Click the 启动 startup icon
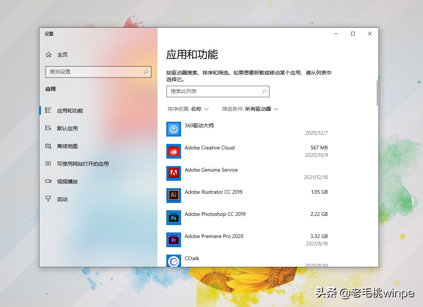The height and width of the screenshot is (307, 423). [48, 199]
